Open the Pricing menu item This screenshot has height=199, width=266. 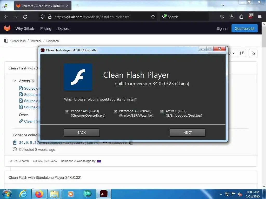46,29
